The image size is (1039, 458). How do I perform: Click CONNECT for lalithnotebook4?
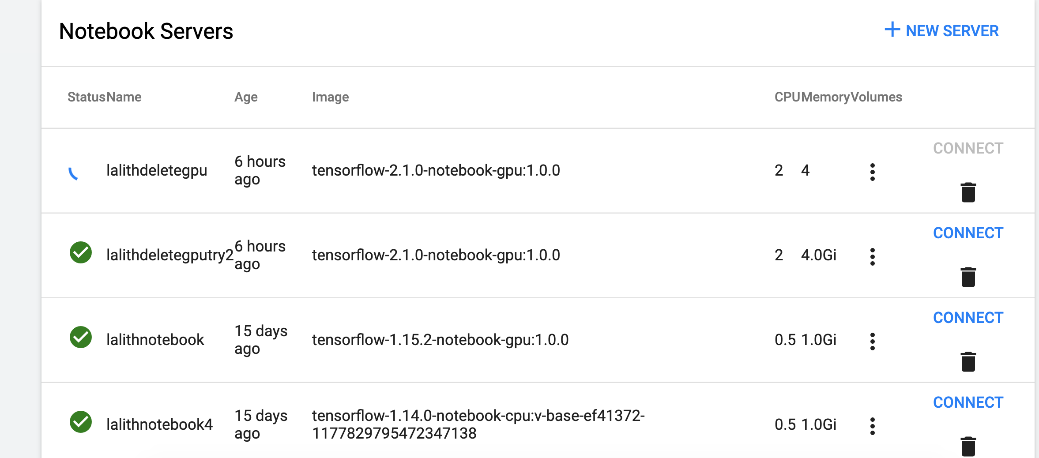(x=968, y=402)
